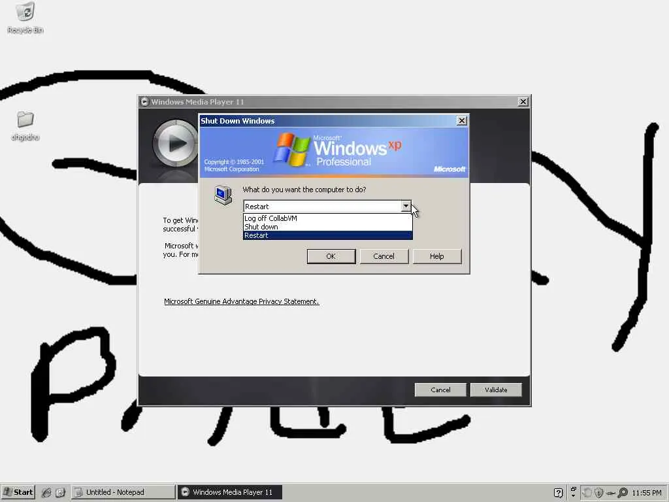Expand the shutdown action dropdown arrow
This screenshot has height=502, width=669.
pyautogui.click(x=405, y=206)
